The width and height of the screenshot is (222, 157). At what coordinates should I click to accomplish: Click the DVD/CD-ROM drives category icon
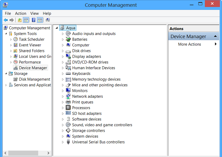pos(68,62)
